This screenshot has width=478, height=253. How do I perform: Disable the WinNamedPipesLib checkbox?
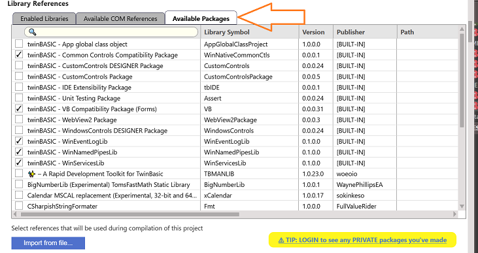19,152
